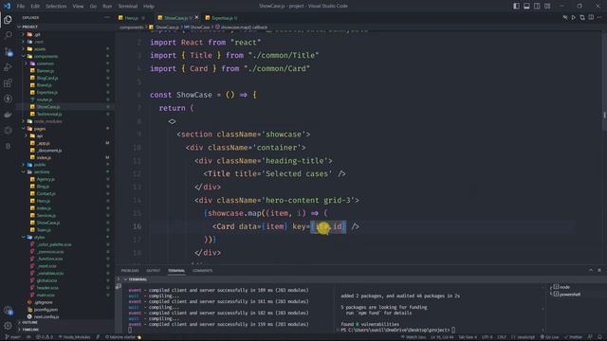
Task: Click Explorer more actions ellipsis
Action: pos(107,17)
